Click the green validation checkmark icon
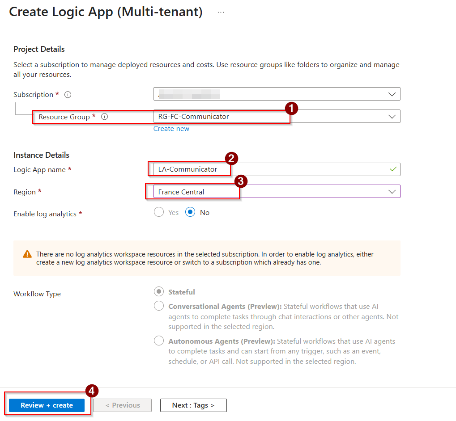The width and height of the screenshot is (456, 421). pyautogui.click(x=393, y=169)
